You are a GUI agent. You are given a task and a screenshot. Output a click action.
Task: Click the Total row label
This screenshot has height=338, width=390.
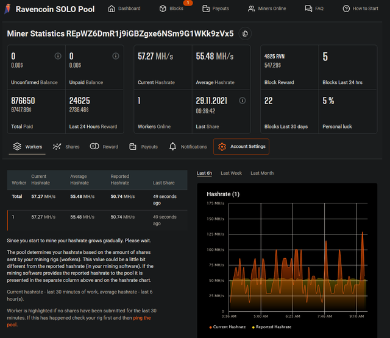pos(17,197)
